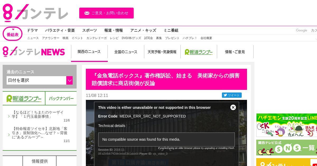Click the arrow beside the 特命報道ツイセキ item
317x166 pixels.
(9, 135)
